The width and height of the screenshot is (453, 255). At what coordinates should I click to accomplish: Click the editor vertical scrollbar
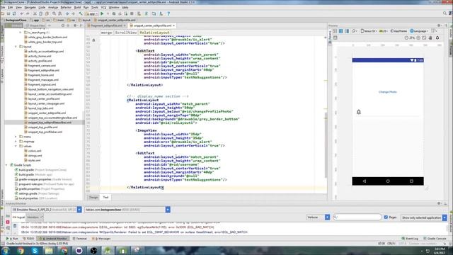tap(326, 144)
